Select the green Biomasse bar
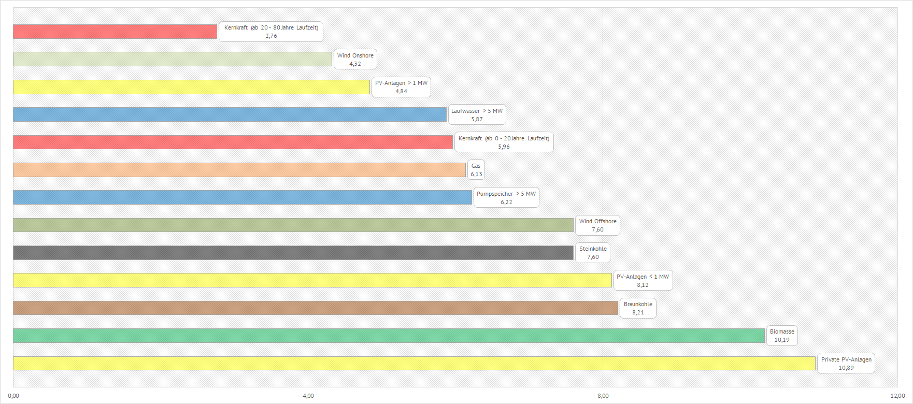This screenshot has height=404, width=913. click(389, 336)
